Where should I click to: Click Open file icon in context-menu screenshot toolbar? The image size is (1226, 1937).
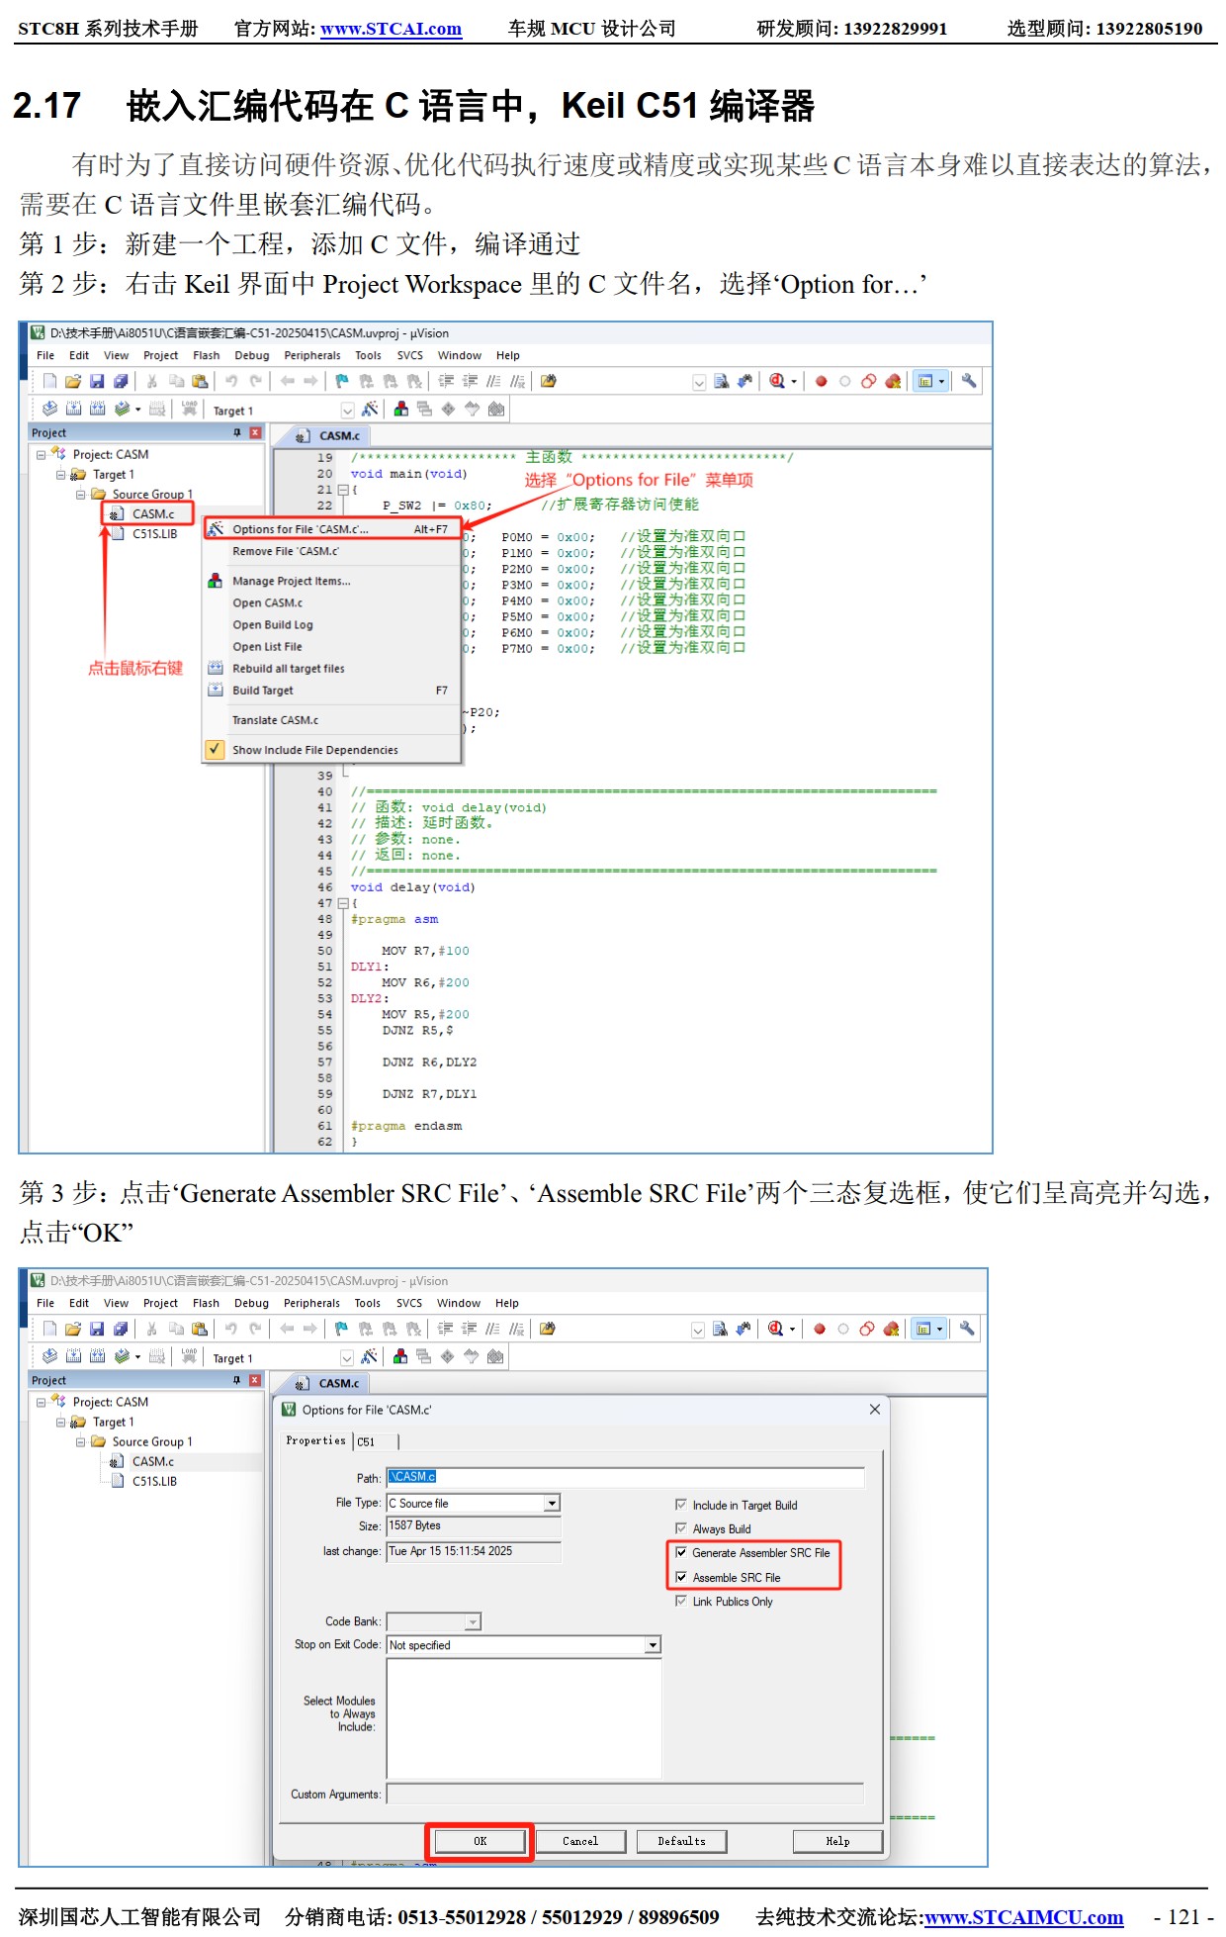click(x=73, y=381)
